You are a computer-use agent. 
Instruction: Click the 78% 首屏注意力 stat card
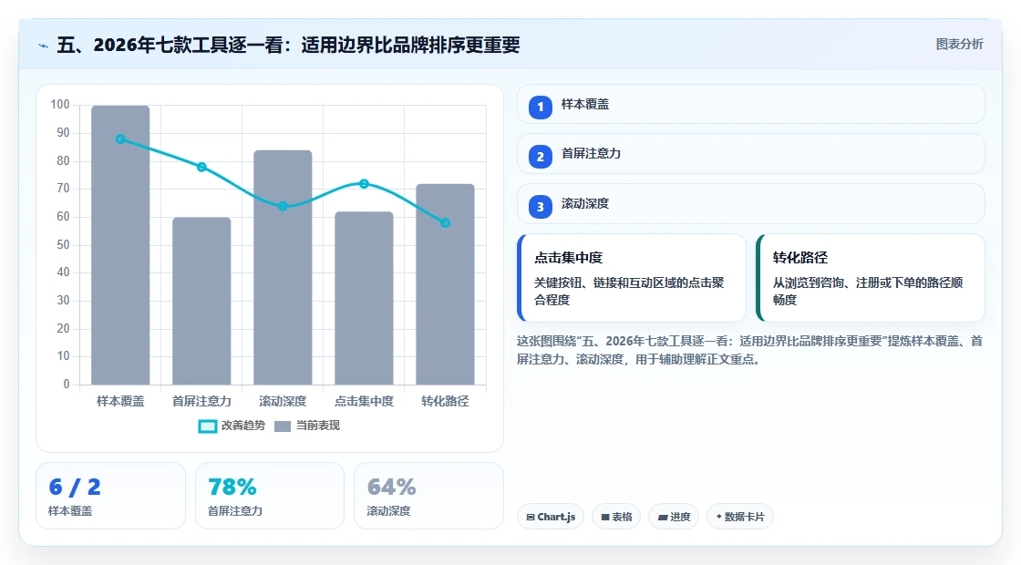270,496
